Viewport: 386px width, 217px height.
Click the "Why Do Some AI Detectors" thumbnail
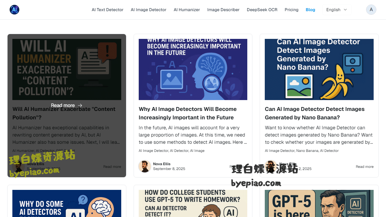[x=67, y=203]
